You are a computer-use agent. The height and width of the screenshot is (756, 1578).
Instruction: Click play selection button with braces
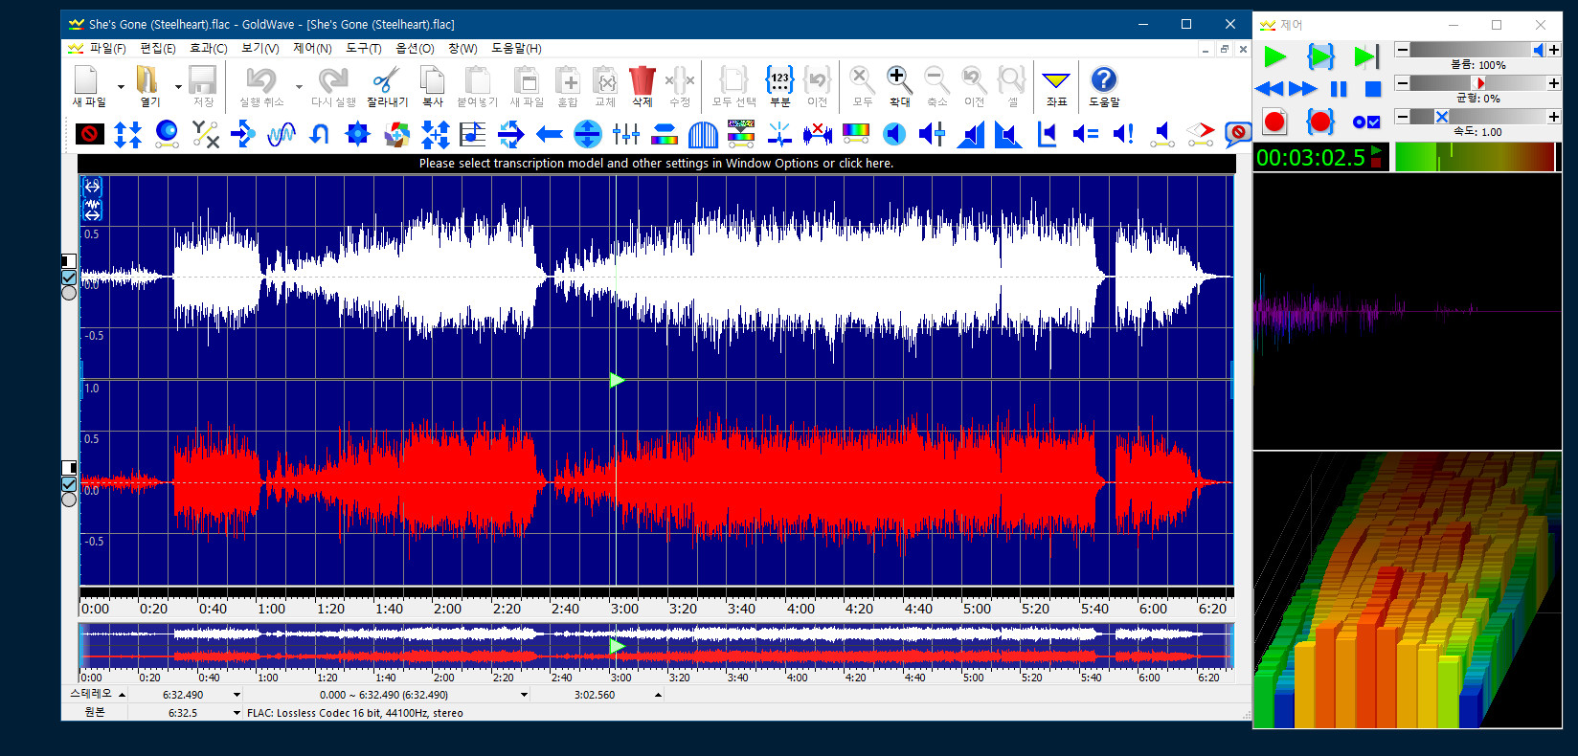click(1320, 56)
